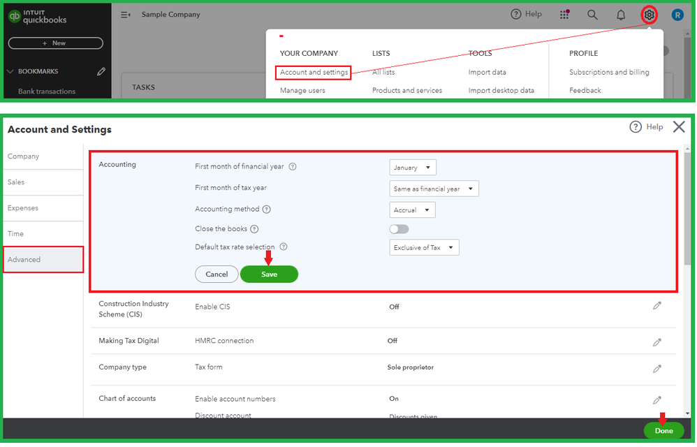Image resolution: width=697 pixels, height=447 pixels.
Task: Open Subscriptions and billing menu item
Action: click(x=609, y=72)
